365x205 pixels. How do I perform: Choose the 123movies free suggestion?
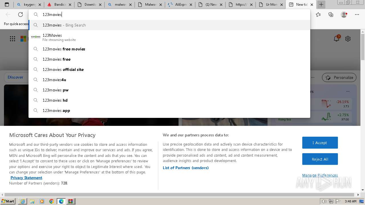click(169, 59)
